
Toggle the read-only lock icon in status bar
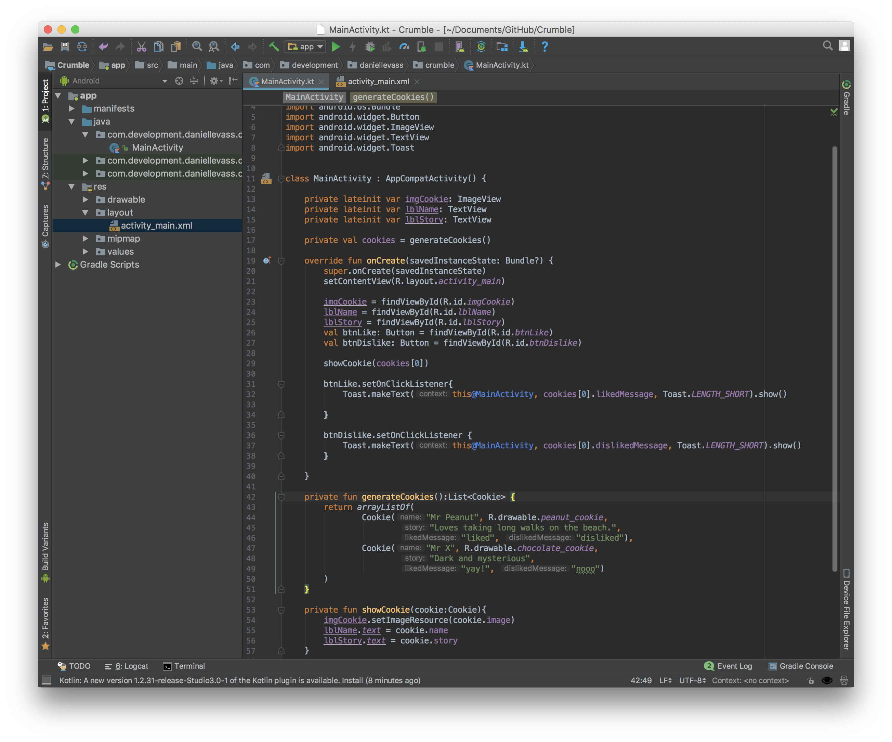(811, 680)
